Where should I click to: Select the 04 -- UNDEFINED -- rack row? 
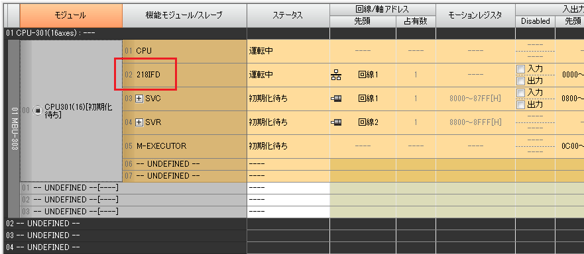tap(126, 247)
